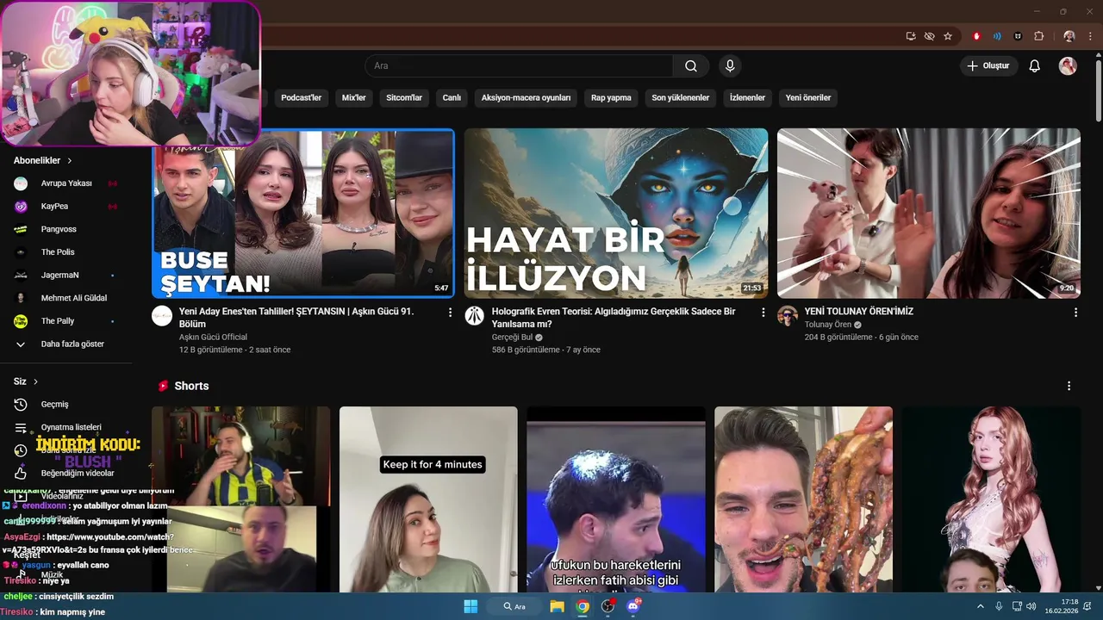
Task: Open Geçmiş history in sidebar
Action: click(x=65, y=404)
